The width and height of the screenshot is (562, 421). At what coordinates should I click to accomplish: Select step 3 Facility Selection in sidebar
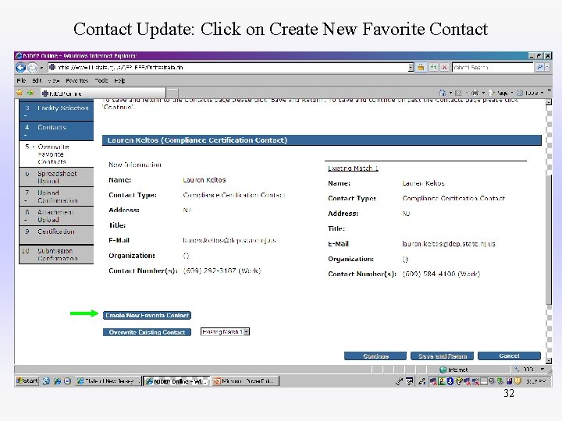[x=57, y=111]
